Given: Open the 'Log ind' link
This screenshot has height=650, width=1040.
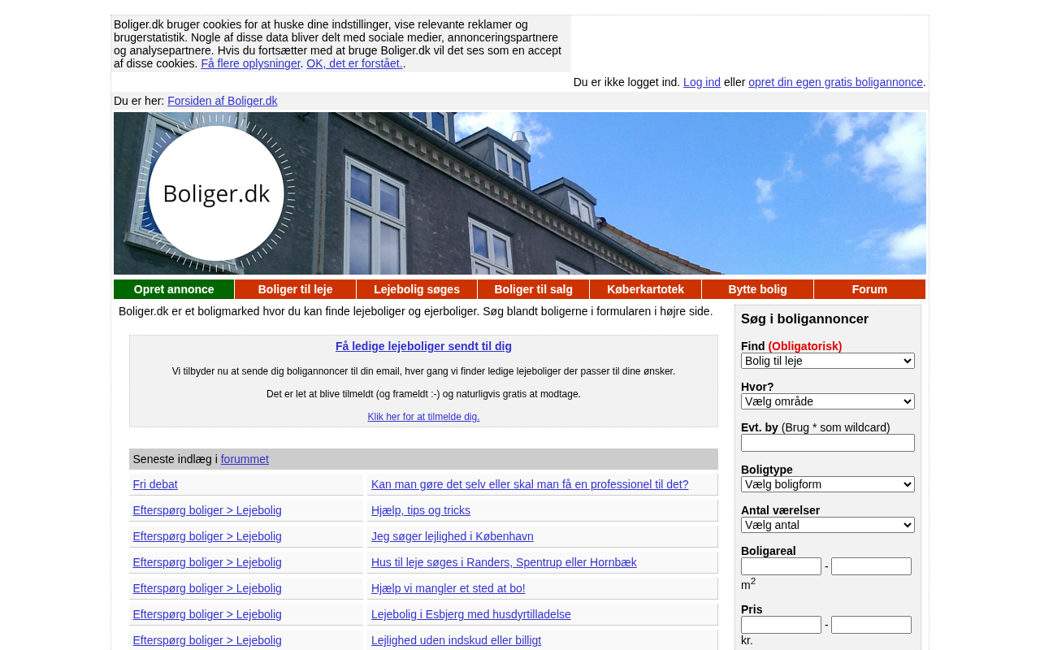Looking at the screenshot, I should coord(702,82).
